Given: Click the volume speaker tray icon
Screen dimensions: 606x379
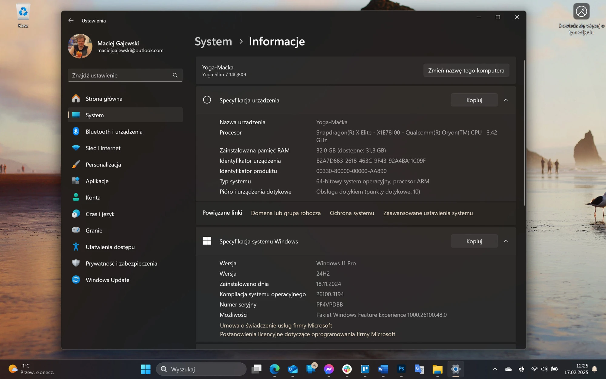Looking at the screenshot, I should [x=544, y=369].
